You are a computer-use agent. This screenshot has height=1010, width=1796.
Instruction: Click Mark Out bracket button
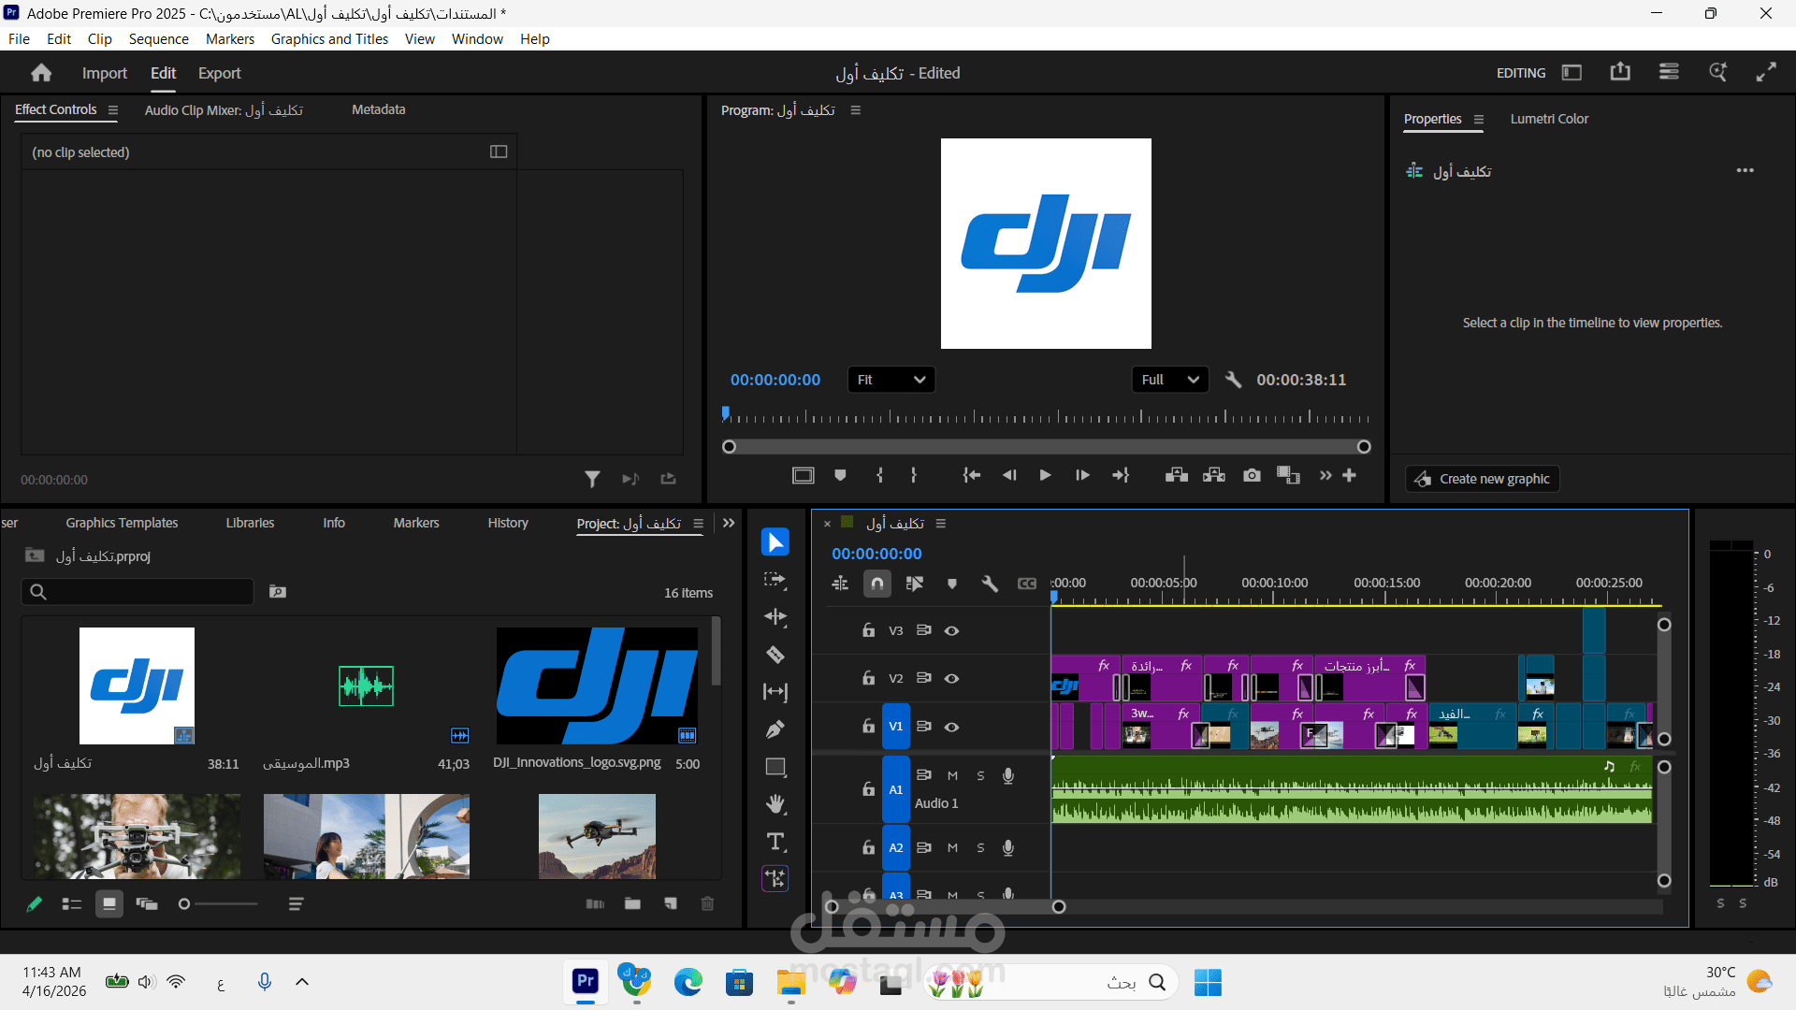[x=914, y=476]
